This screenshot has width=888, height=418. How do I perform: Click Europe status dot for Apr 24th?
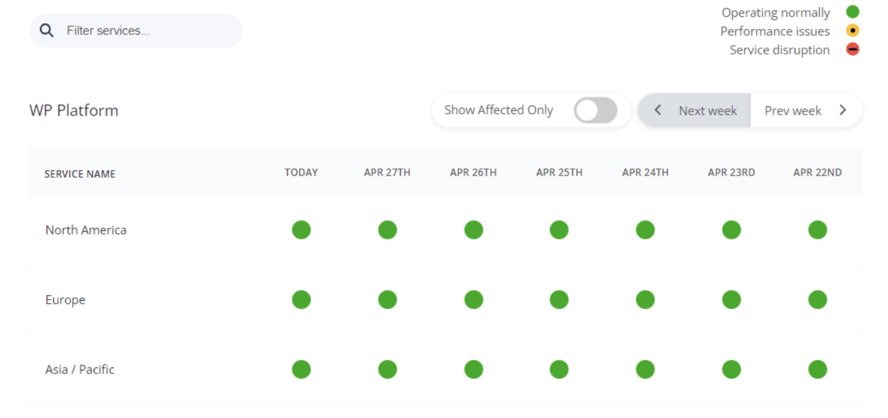645,300
